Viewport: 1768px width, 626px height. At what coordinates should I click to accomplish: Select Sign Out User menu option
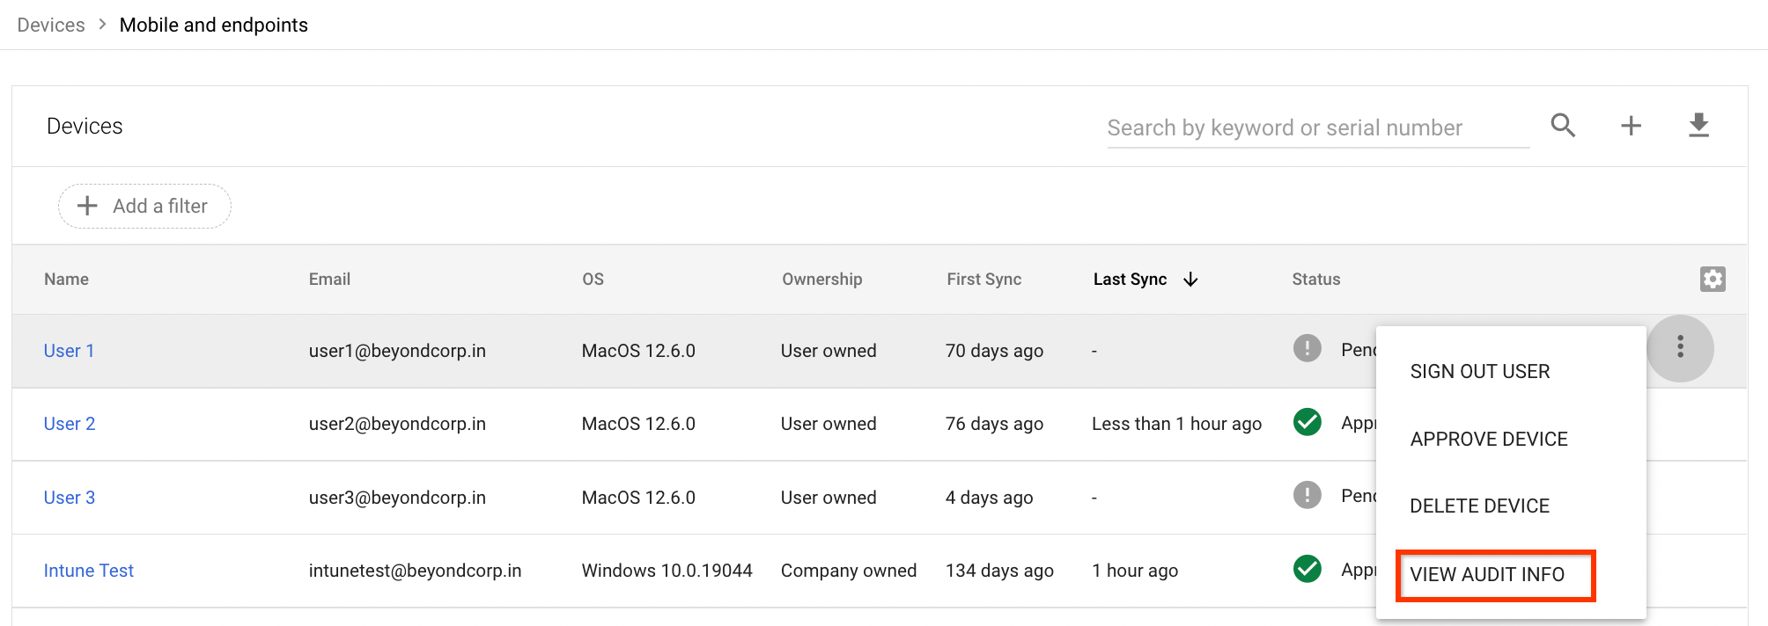click(x=1479, y=371)
